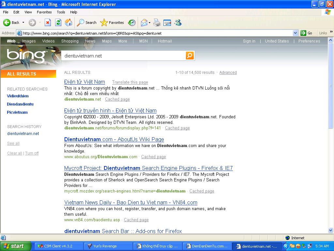
Task: Click the Internet zone globe icon
Action: click(287, 238)
